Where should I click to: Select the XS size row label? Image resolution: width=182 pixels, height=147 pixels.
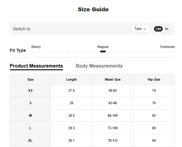click(x=30, y=90)
